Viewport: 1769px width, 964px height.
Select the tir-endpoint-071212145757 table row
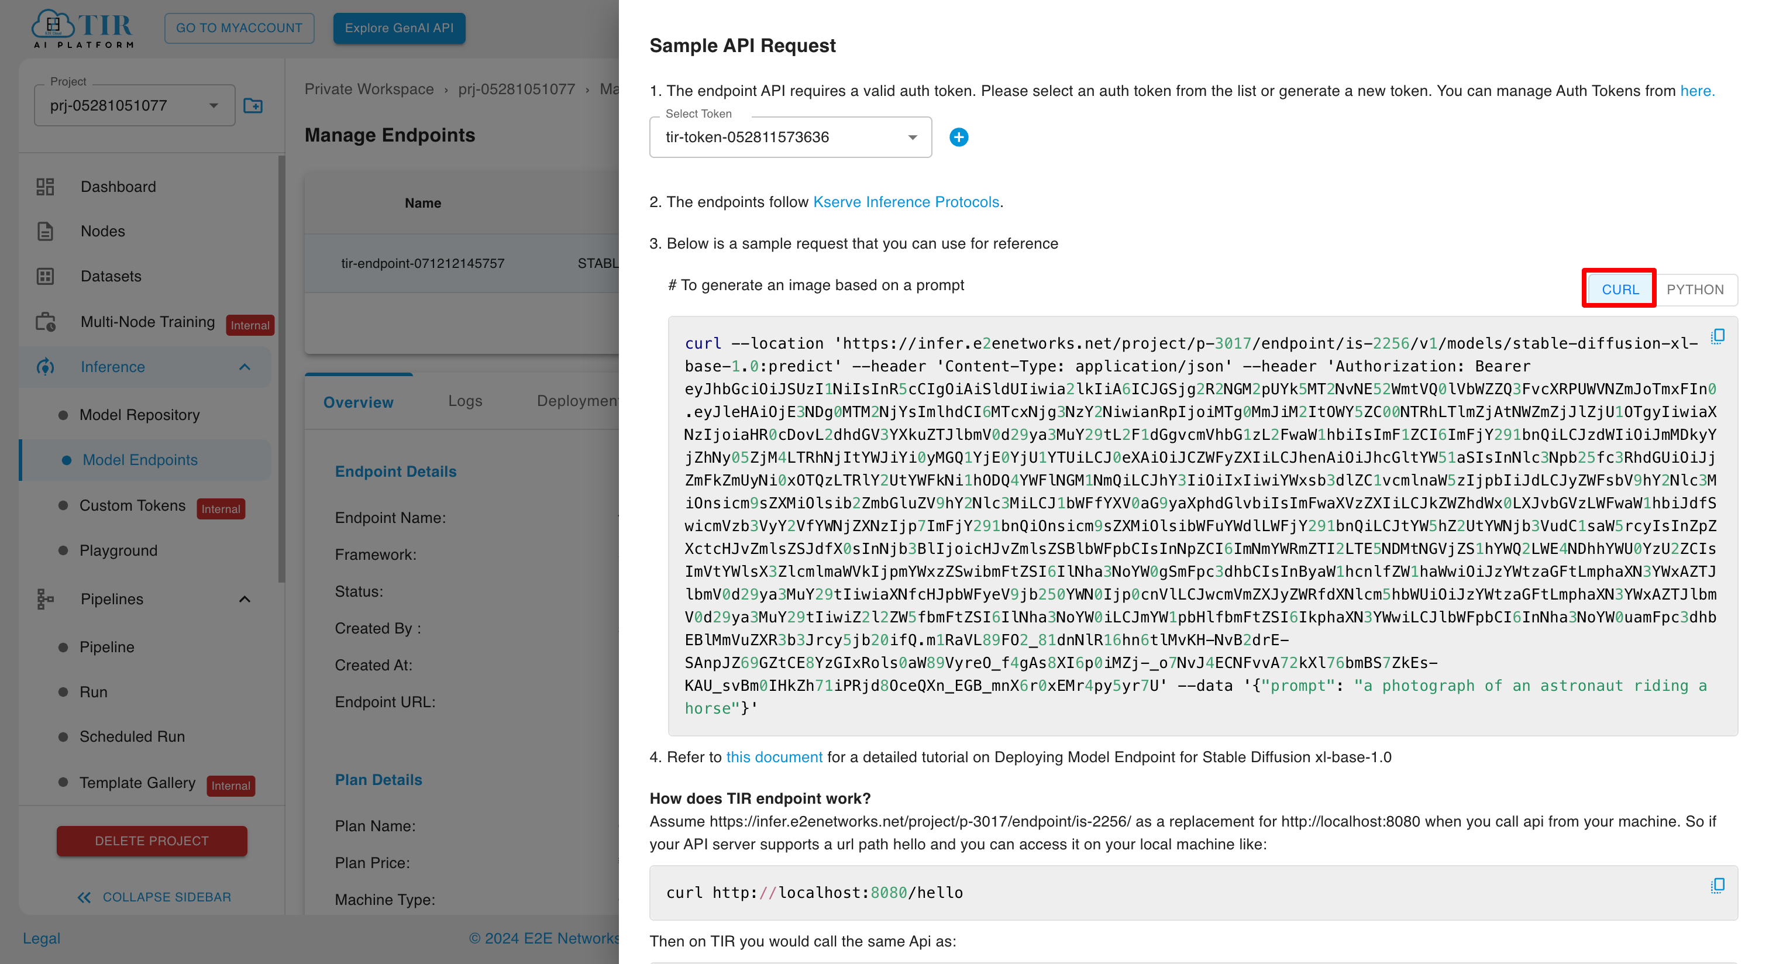(x=462, y=263)
